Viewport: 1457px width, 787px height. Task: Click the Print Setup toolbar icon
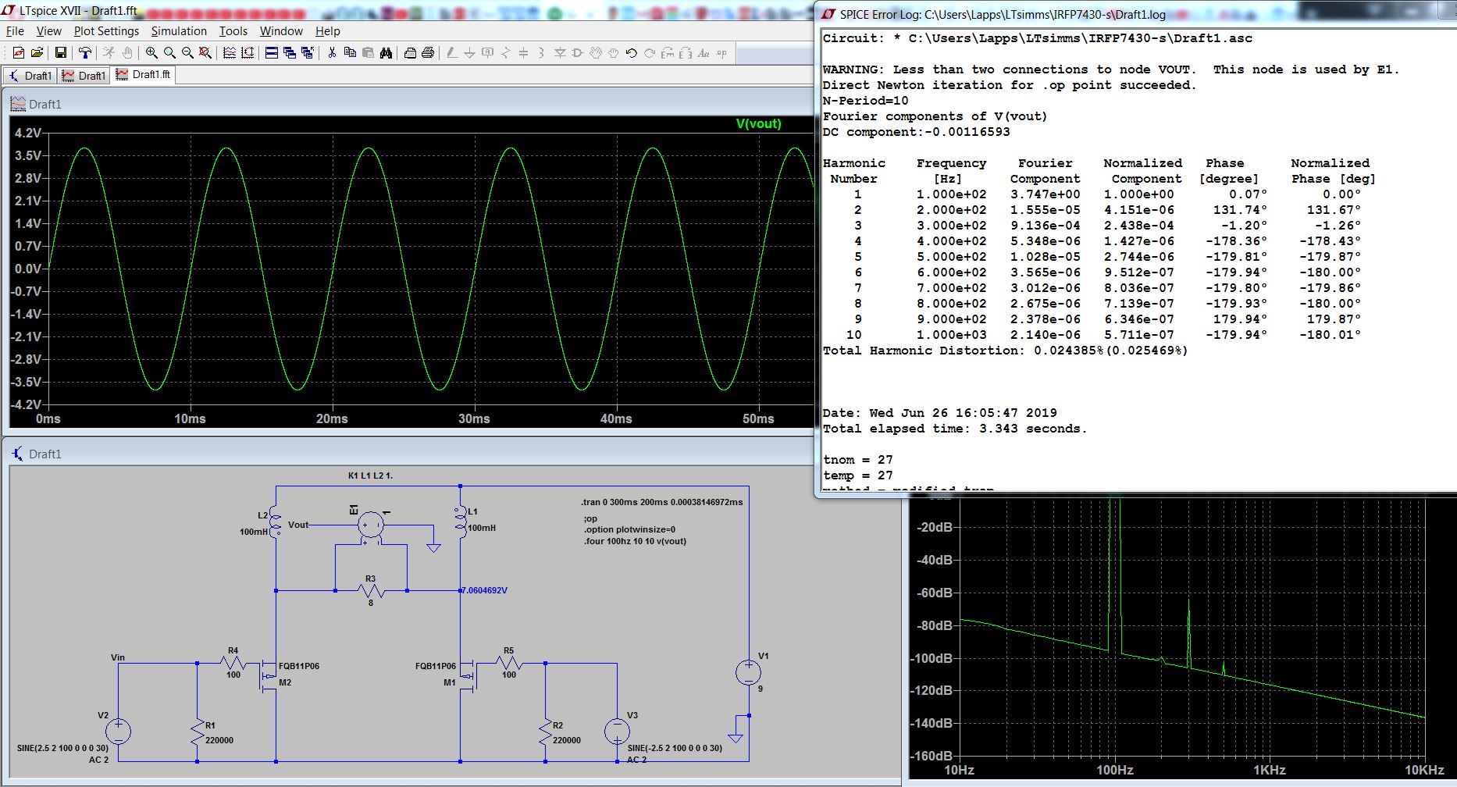[410, 52]
